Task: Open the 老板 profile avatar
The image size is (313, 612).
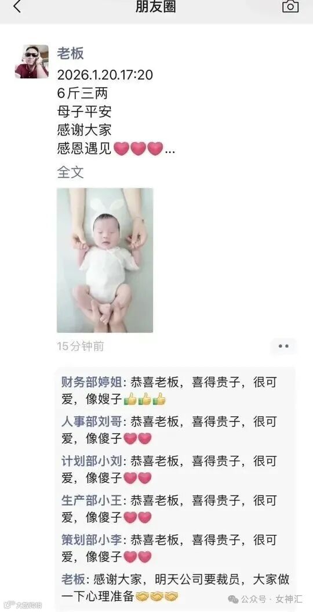Action: tap(32, 62)
